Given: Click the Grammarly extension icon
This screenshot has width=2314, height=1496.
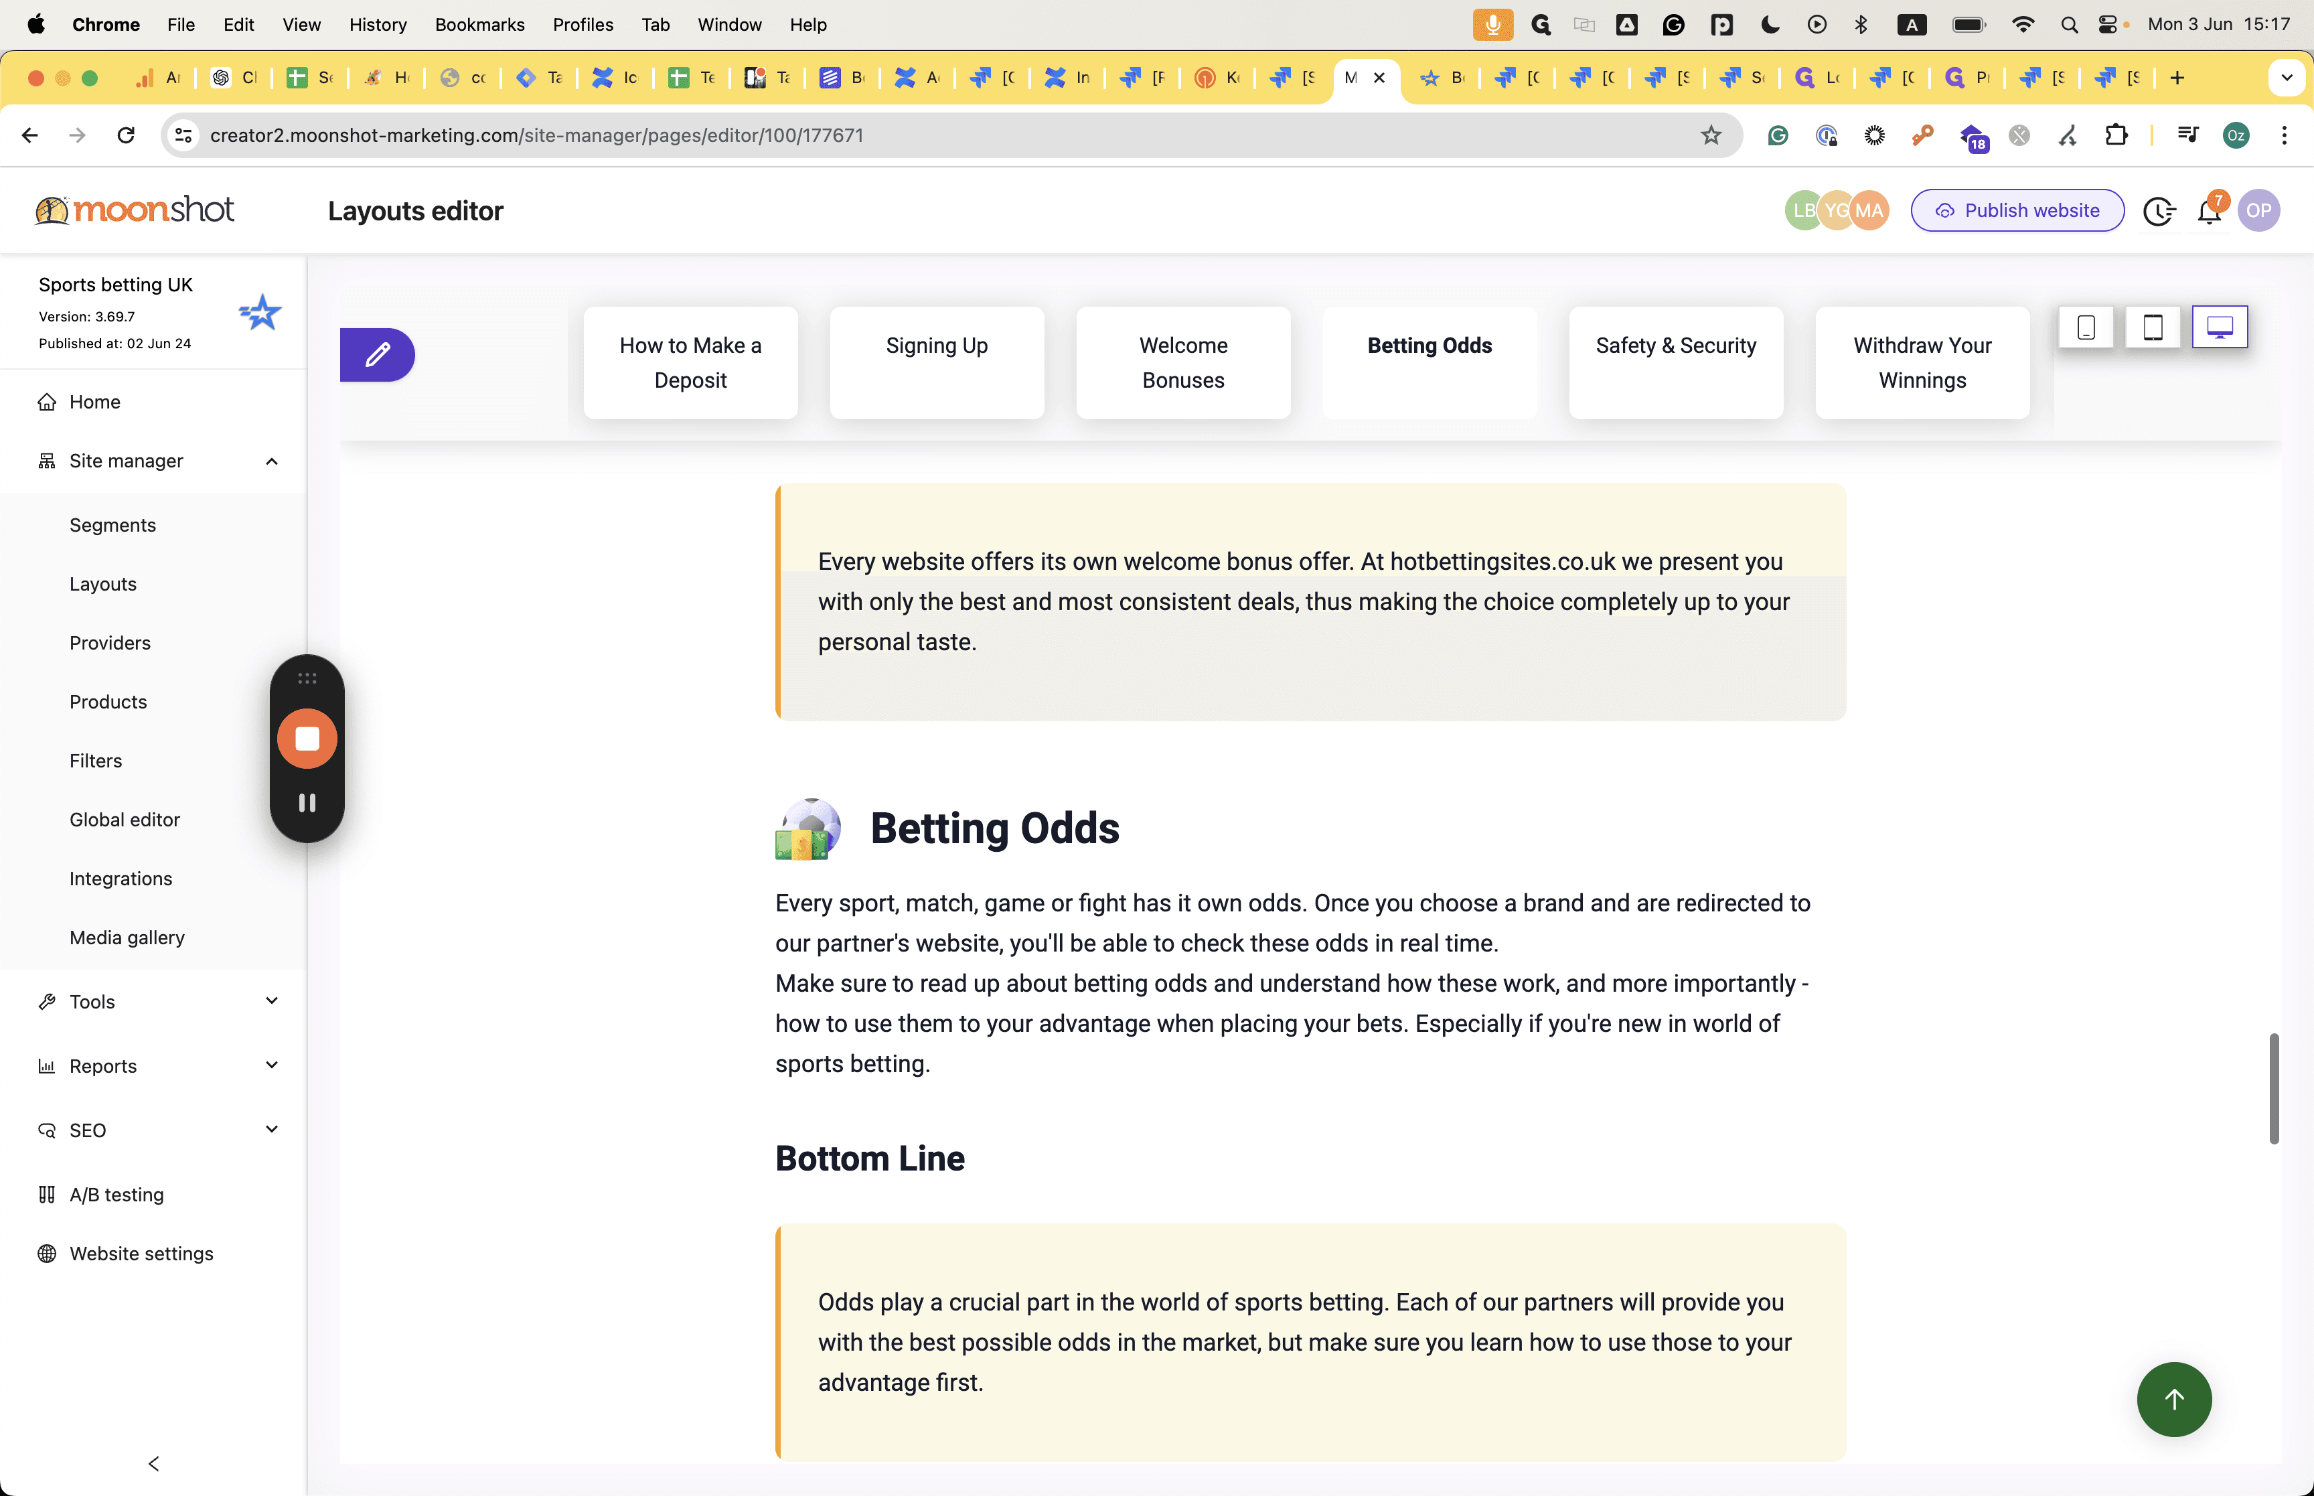Looking at the screenshot, I should coord(1778,135).
